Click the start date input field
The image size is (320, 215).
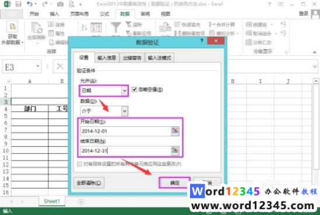pos(126,131)
